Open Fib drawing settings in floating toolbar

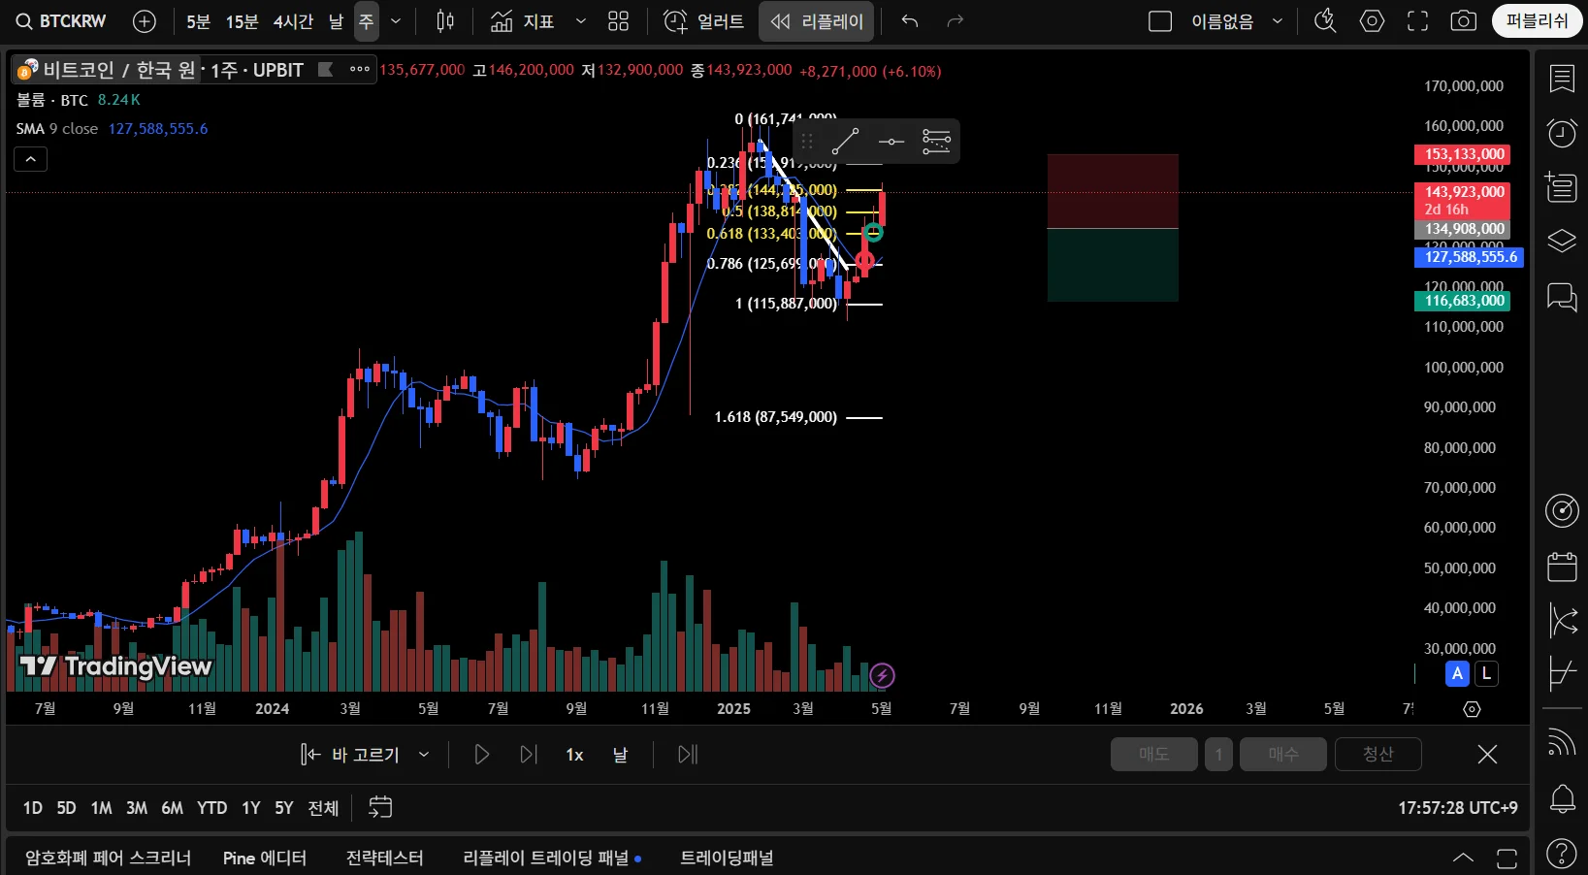(936, 142)
